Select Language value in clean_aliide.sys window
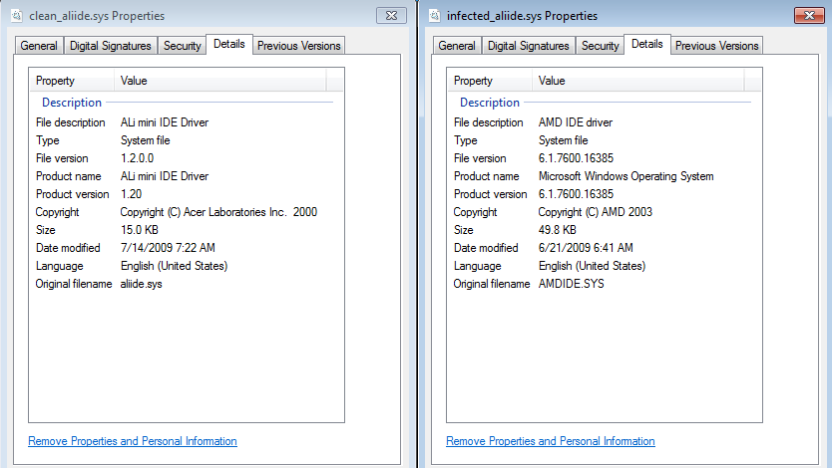Image resolution: width=832 pixels, height=468 pixels. [174, 266]
